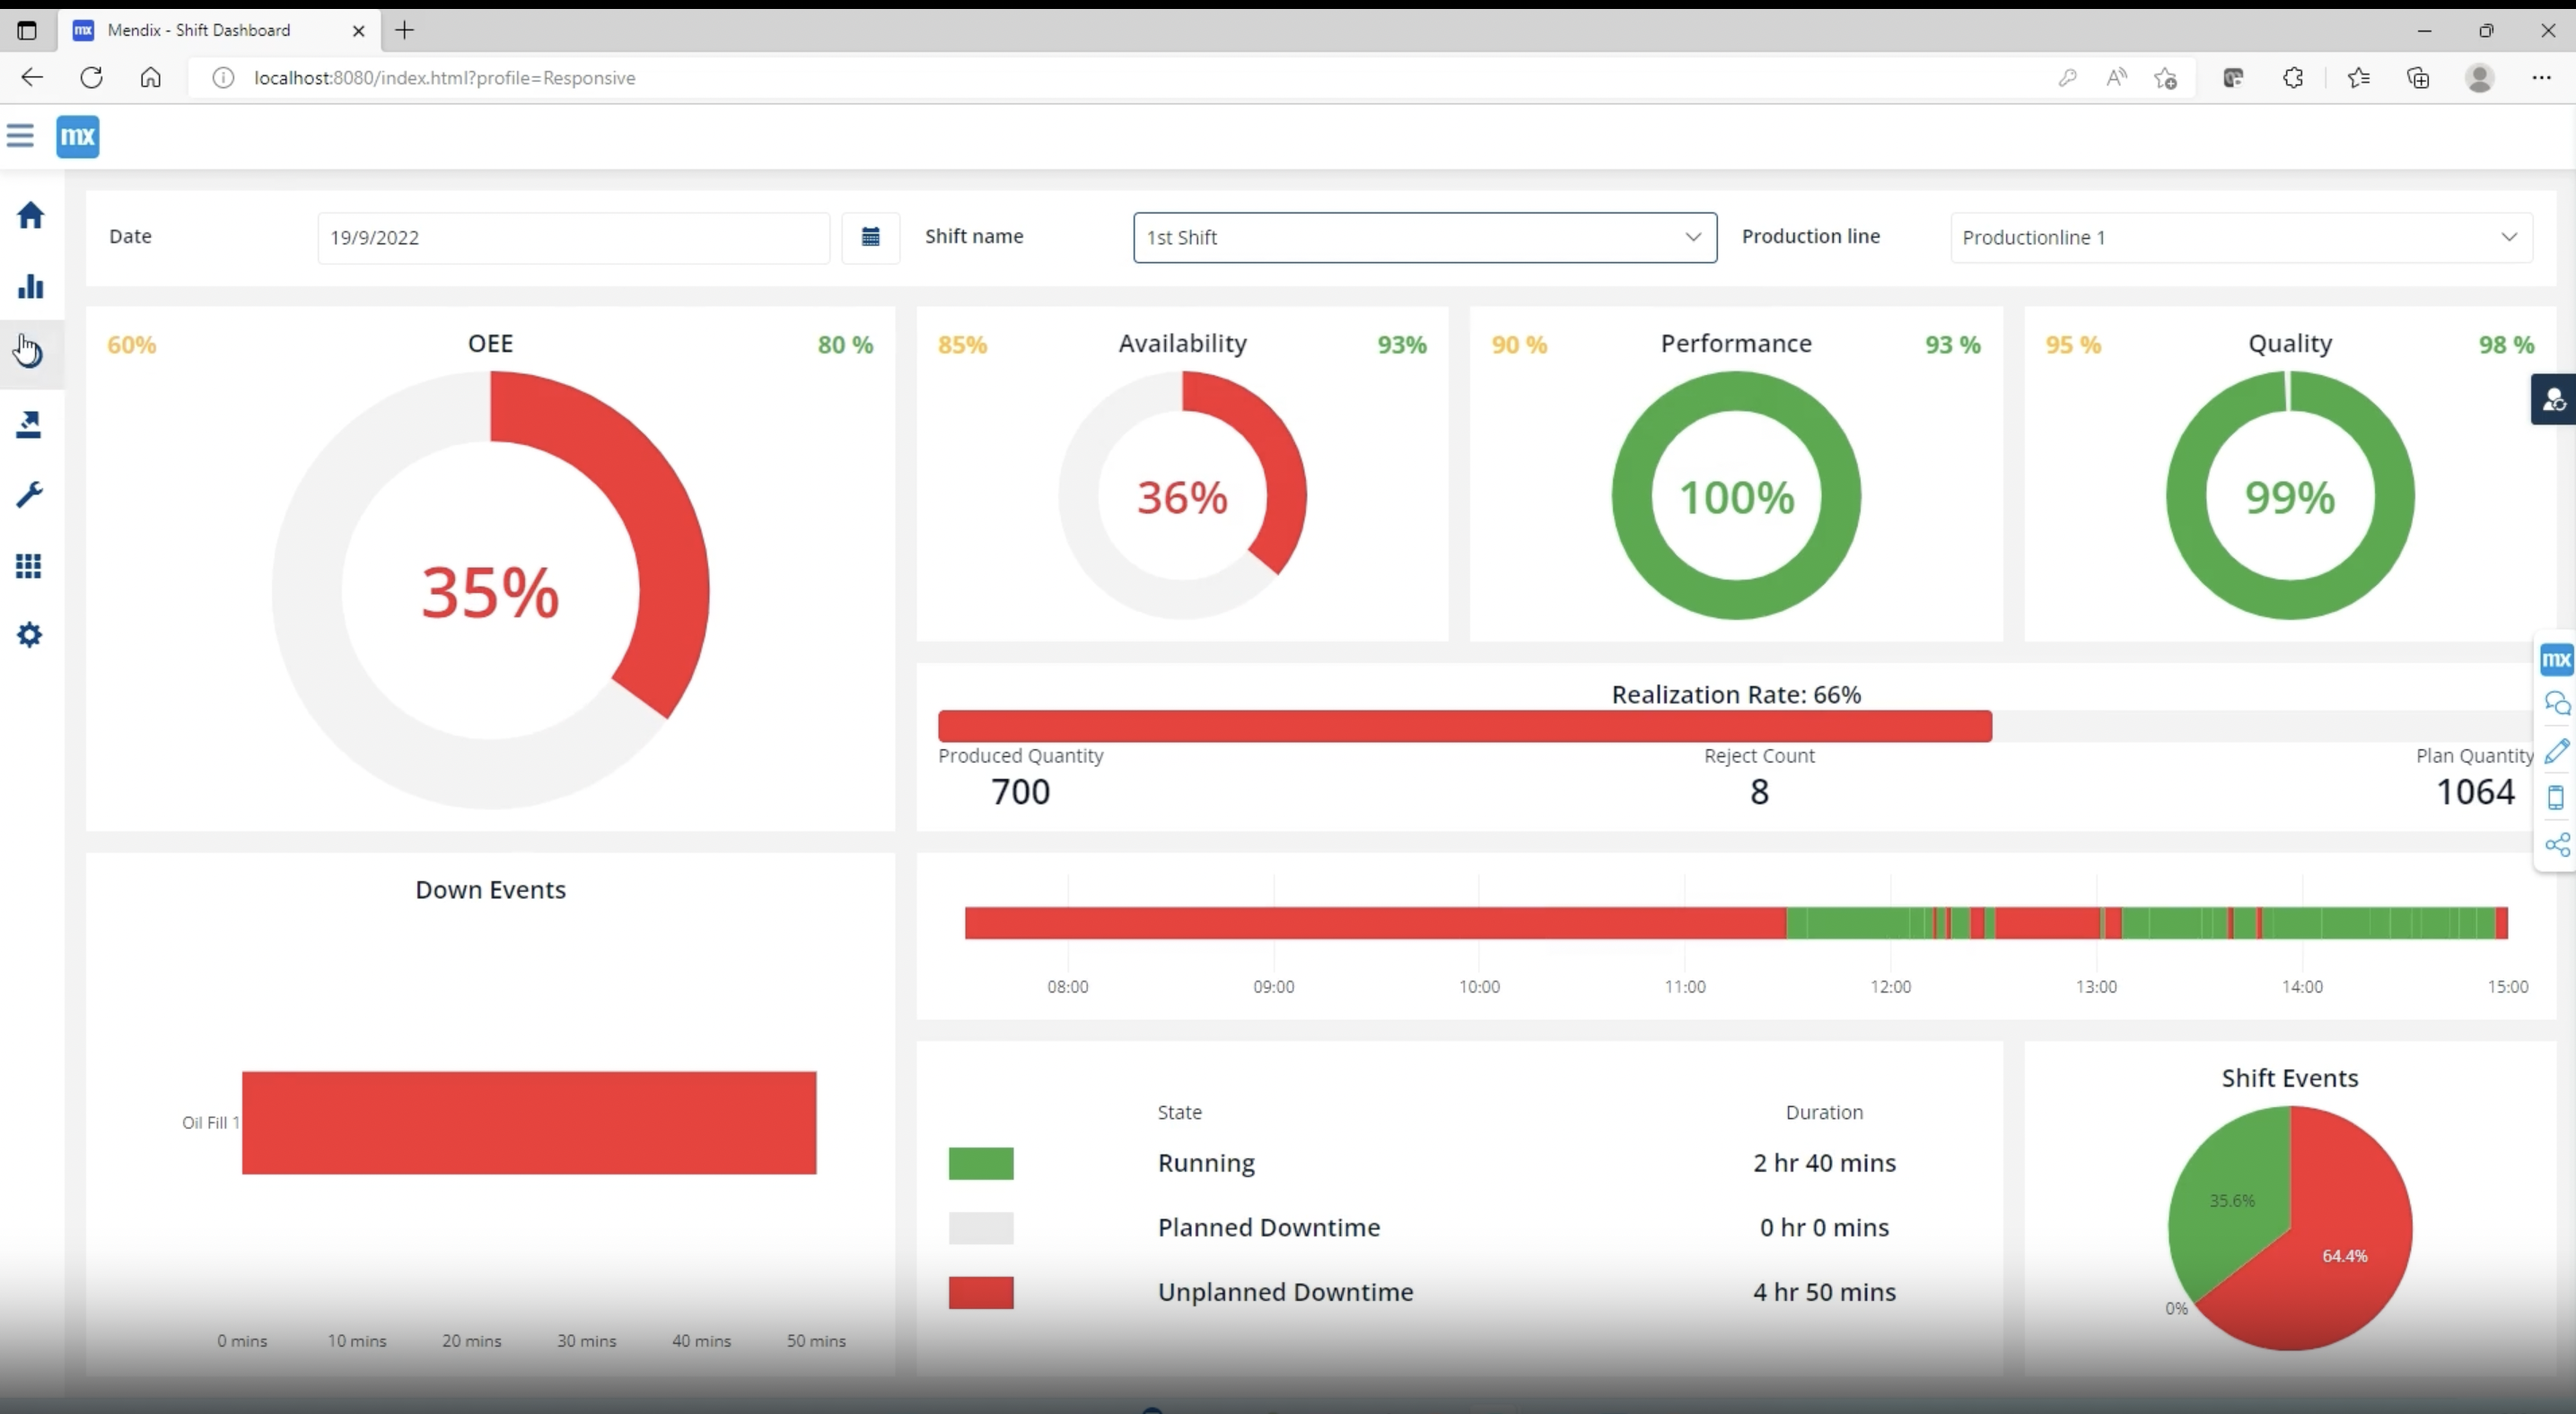Click the 64.4% red slice of Shift Events pie

coord(2345,1256)
